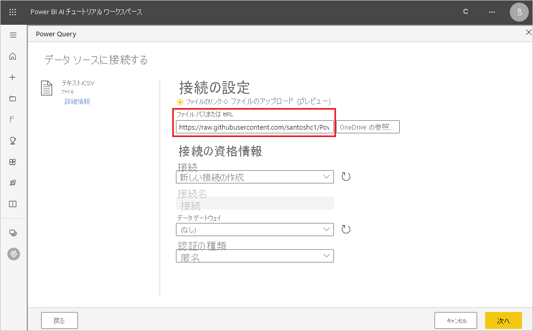Click the OneDrive の参照 button
533x331 pixels.
pyautogui.click(x=368, y=127)
